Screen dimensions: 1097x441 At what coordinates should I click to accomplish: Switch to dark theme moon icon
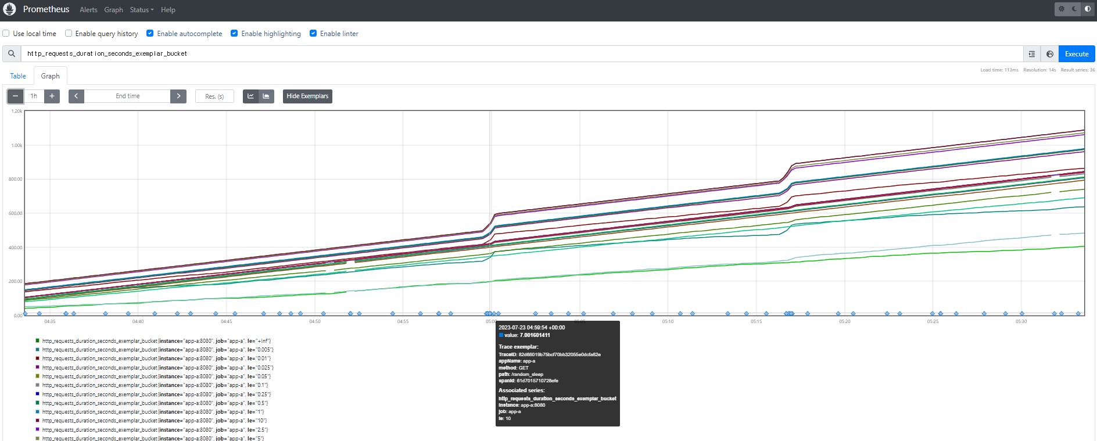tap(1074, 9)
